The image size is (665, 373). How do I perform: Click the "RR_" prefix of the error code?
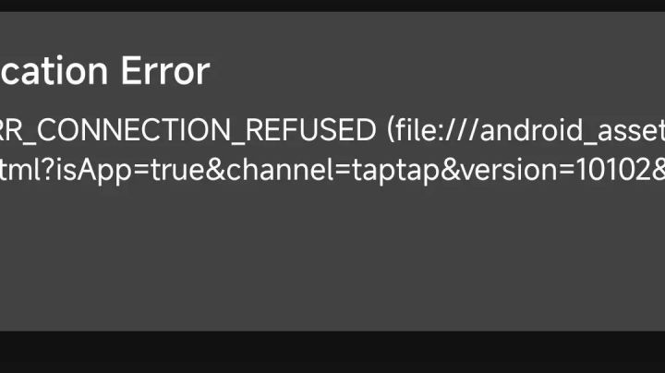pos(16,131)
